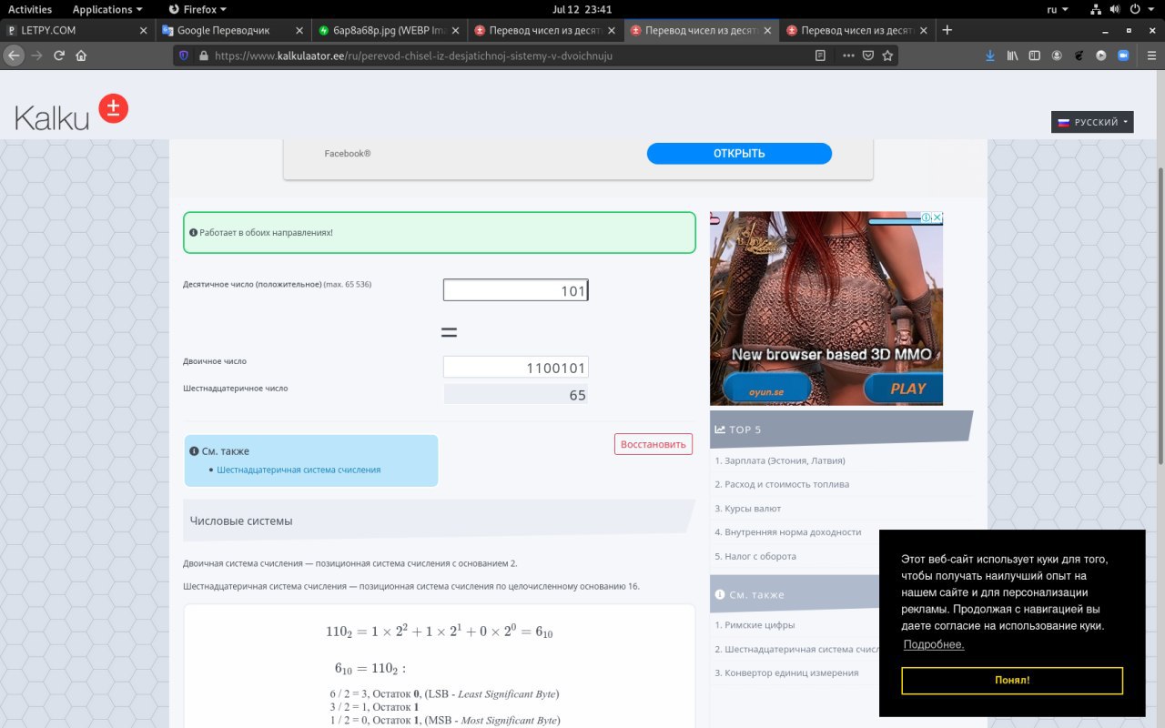Viewport: 1165px width, 728px height.
Task: Switch to the LETPY.COM tab
Action: [x=77, y=30]
